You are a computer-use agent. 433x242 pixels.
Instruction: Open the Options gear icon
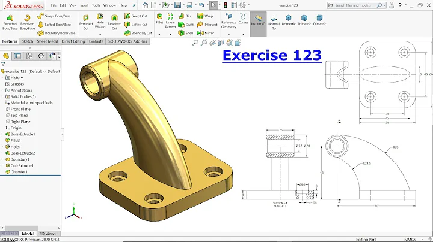coord(243,5)
